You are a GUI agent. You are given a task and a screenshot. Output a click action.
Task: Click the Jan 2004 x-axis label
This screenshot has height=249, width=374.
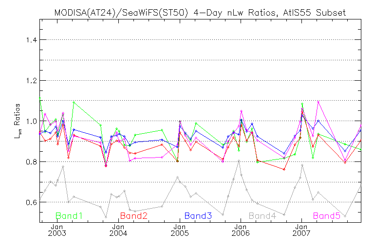(118, 230)
